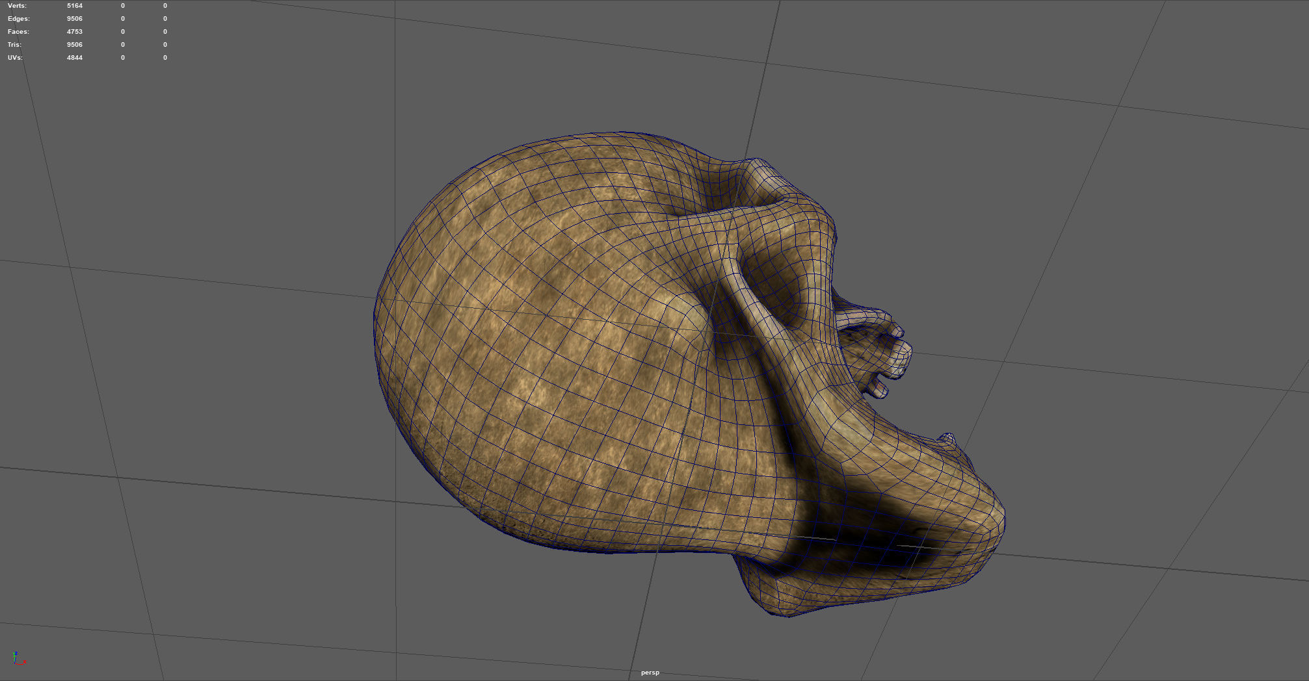This screenshot has width=1309, height=681.
Task: Select the Edges: heads-up display label
Action: (19, 19)
